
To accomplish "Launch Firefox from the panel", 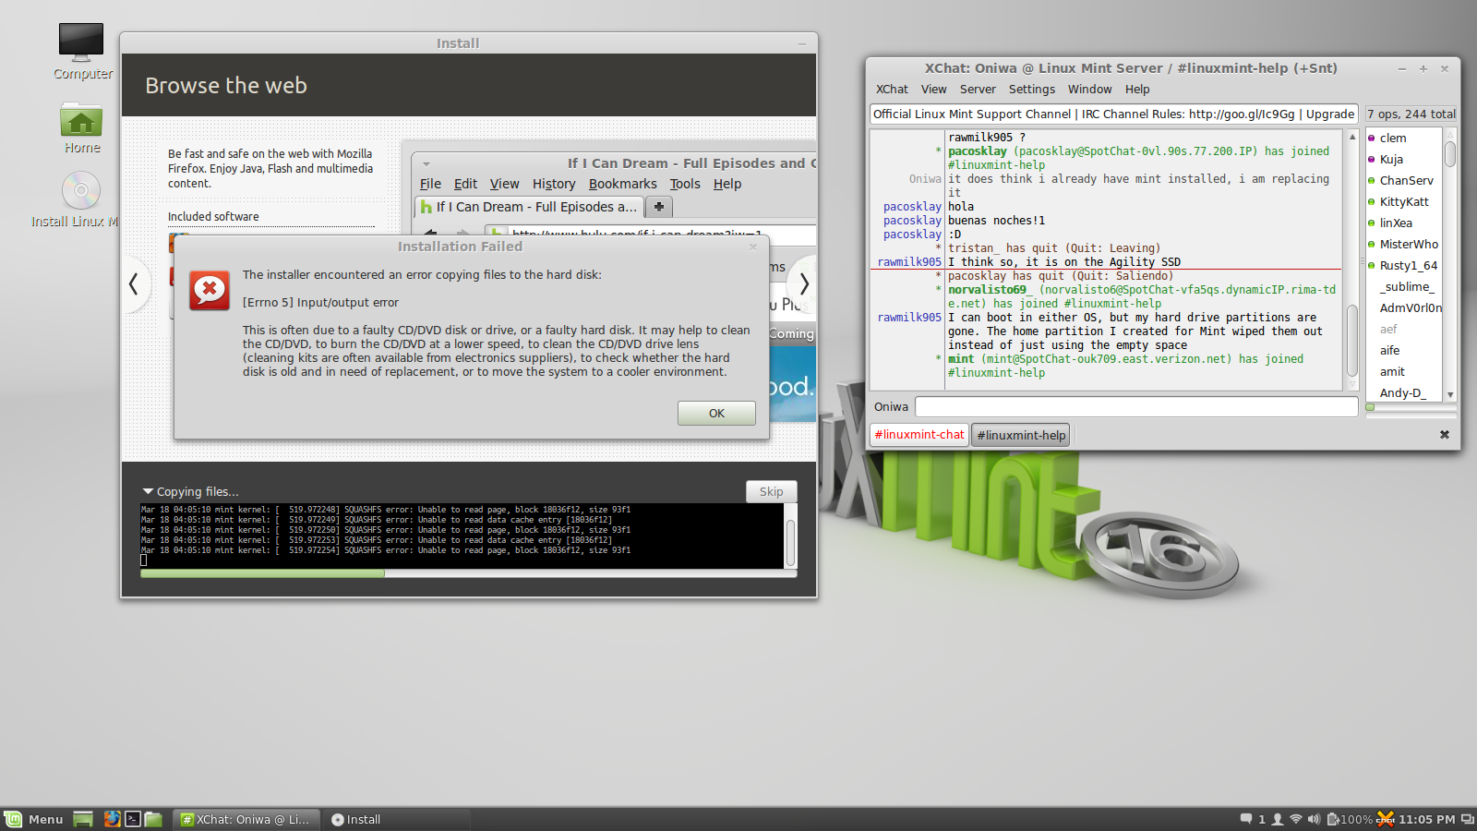I will 112,819.
